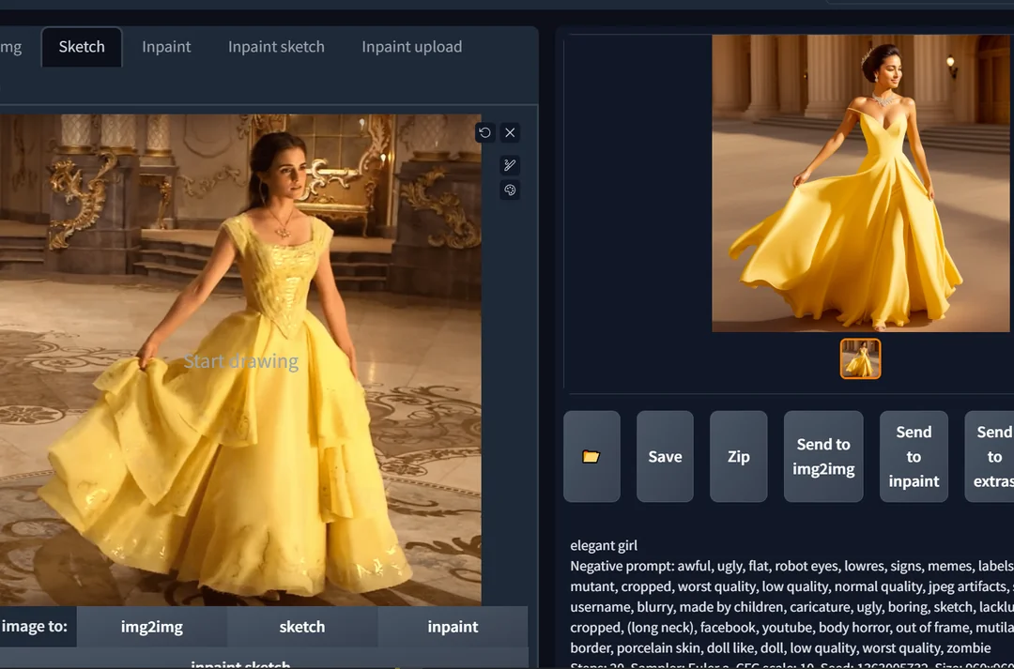
Task: Click the 'border, porcelain skin, doll like' line
Action: (780, 647)
